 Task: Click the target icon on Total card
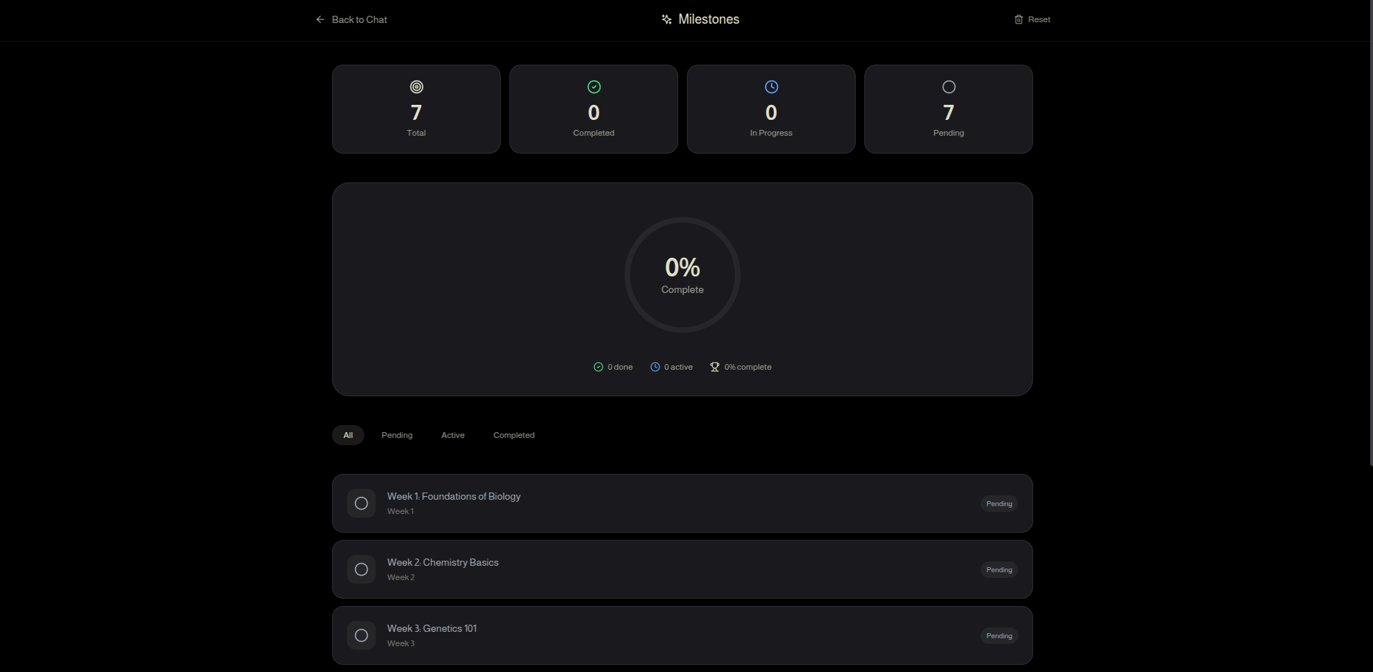point(417,87)
